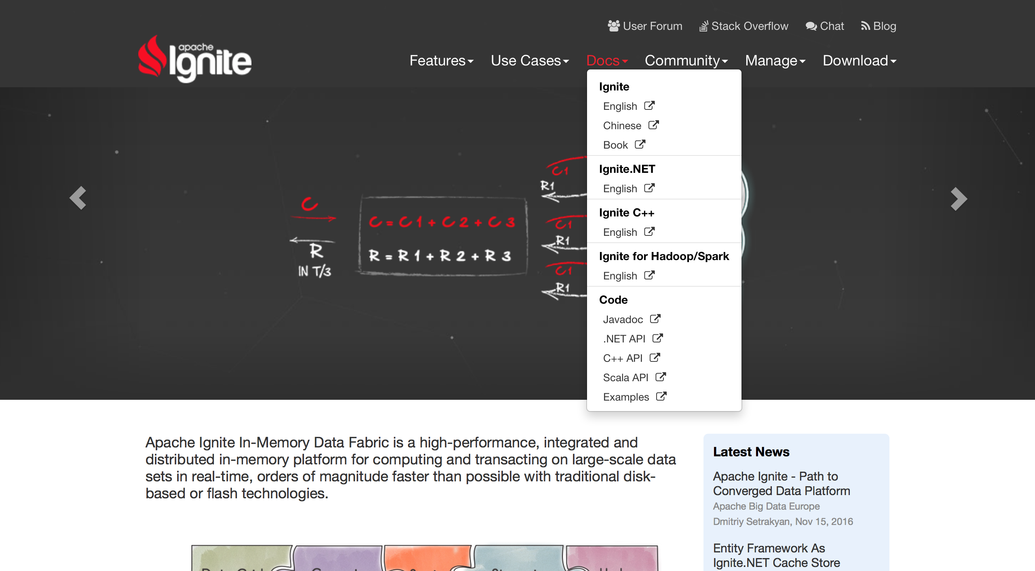Open the Use Cases dropdown

(x=530, y=61)
